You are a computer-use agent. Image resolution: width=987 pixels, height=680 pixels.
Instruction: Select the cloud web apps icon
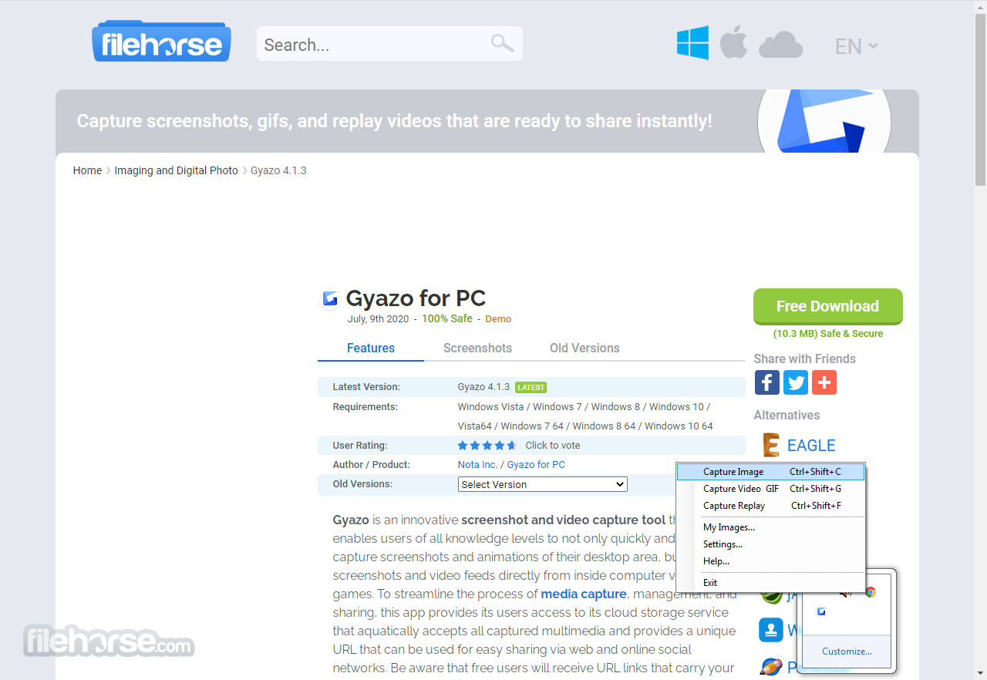click(x=780, y=45)
